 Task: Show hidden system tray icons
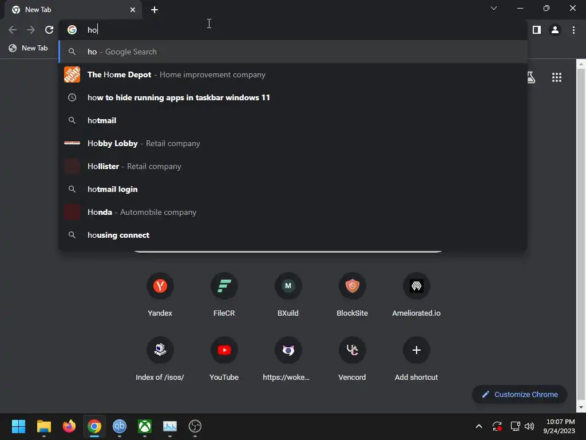click(x=479, y=426)
